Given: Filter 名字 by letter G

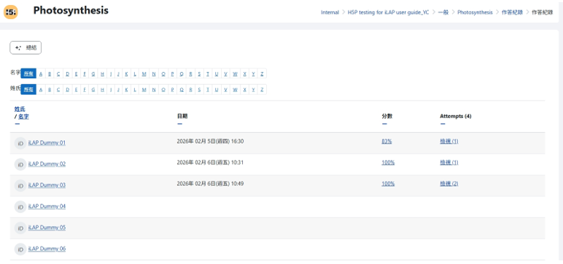Looking at the screenshot, I should point(93,74).
